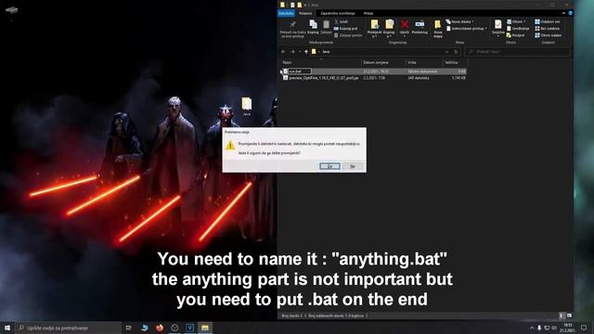Click Bez odabira in the ribbon
Screen dimensions: 594x334
click(x=548, y=29)
